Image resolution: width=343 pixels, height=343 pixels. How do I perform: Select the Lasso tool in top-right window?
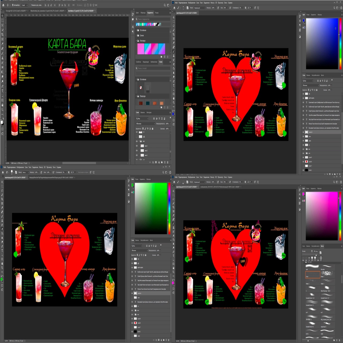(174, 26)
